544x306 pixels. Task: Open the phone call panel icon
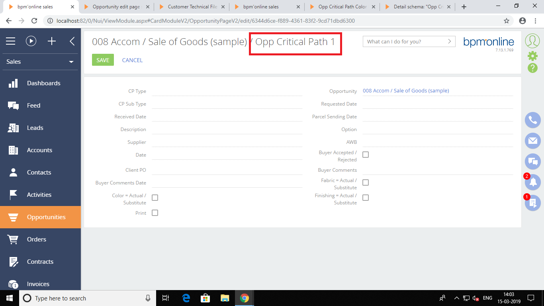click(532, 120)
